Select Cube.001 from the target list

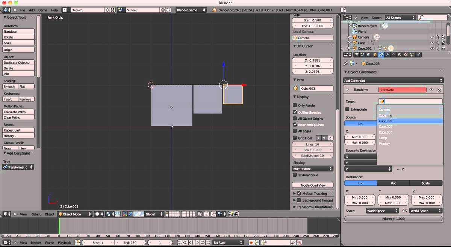[x=410, y=121]
